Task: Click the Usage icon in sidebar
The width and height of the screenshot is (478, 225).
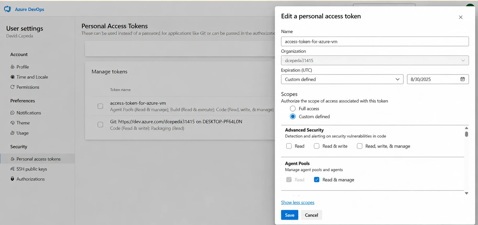Action: (x=12, y=133)
